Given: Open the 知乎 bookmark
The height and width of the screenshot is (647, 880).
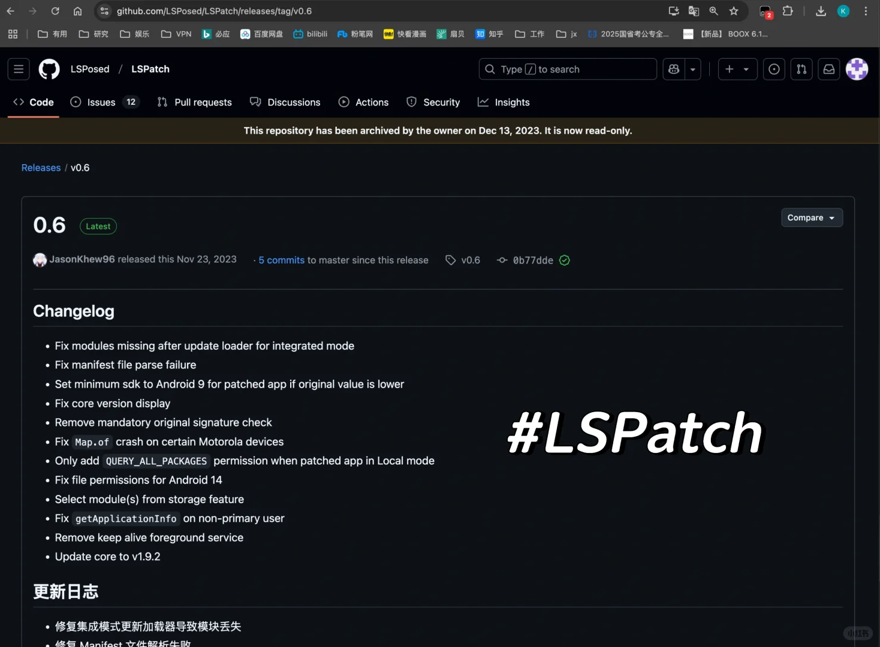Looking at the screenshot, I should 489,34.
